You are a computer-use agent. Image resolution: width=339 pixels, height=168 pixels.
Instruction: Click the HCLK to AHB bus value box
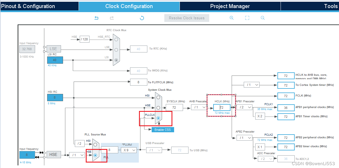click(286, 76)
